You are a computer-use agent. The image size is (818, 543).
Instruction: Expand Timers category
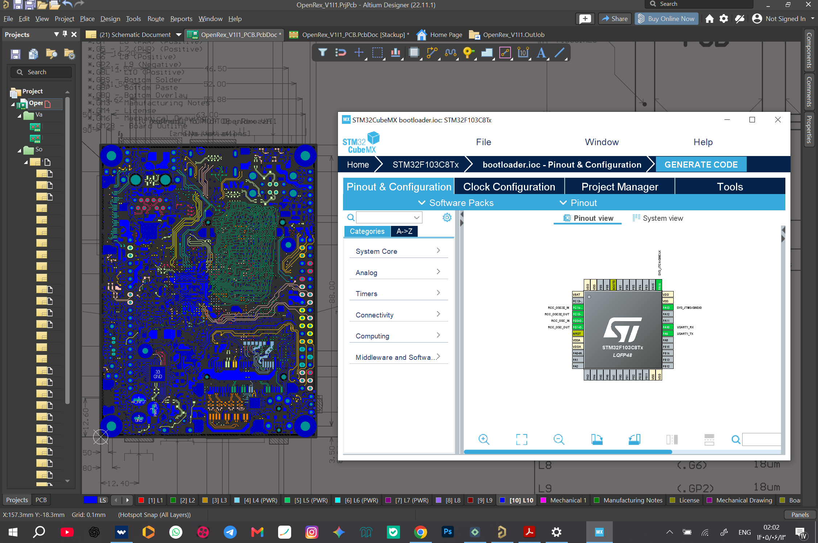click(x=398, y=294)
